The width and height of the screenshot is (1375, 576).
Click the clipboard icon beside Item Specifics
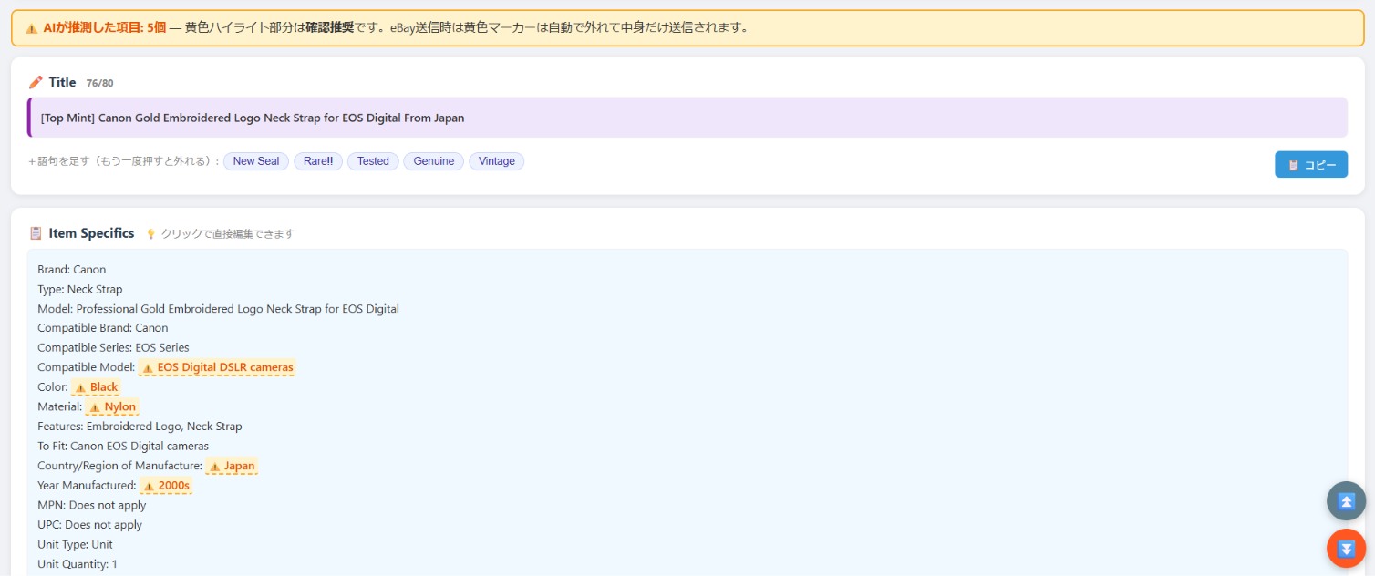pos(36,233)
